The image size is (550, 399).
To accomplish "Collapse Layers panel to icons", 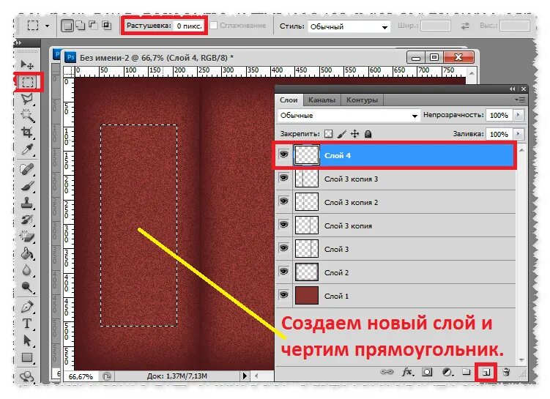I will click(x=513, y=89).
